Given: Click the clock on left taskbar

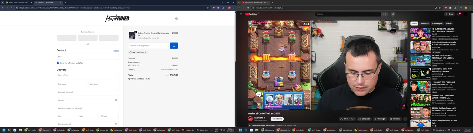Looking at the screenshot, I should [x=231, y=130].
